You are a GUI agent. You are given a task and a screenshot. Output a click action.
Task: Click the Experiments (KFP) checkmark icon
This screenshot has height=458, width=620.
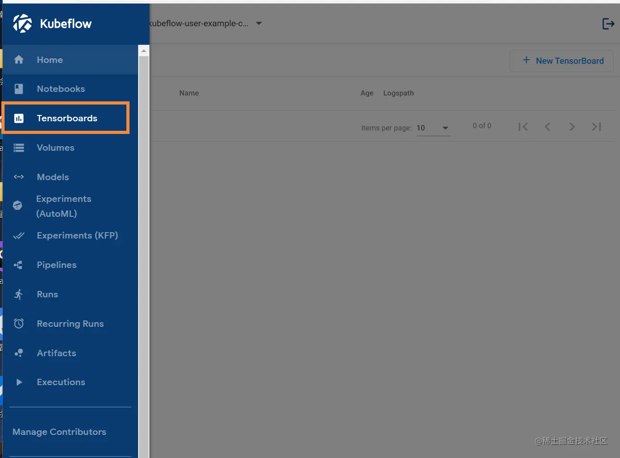pyautogui.click(x=19, y=235)
